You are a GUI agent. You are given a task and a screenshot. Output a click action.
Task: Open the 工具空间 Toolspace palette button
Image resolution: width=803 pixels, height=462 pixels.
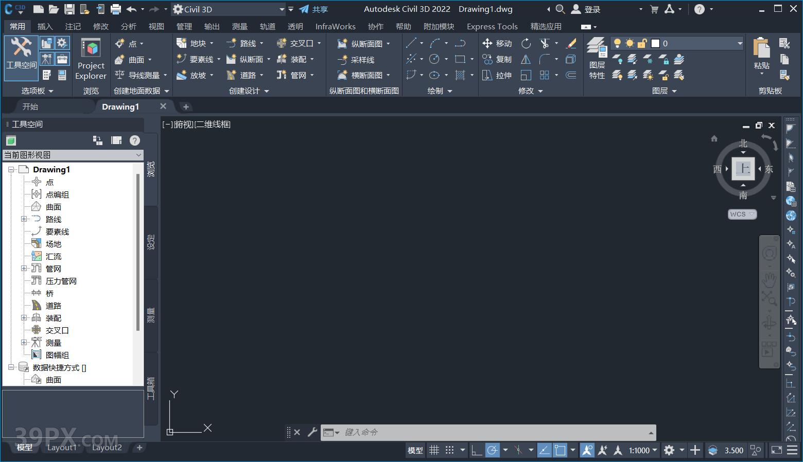21,58
